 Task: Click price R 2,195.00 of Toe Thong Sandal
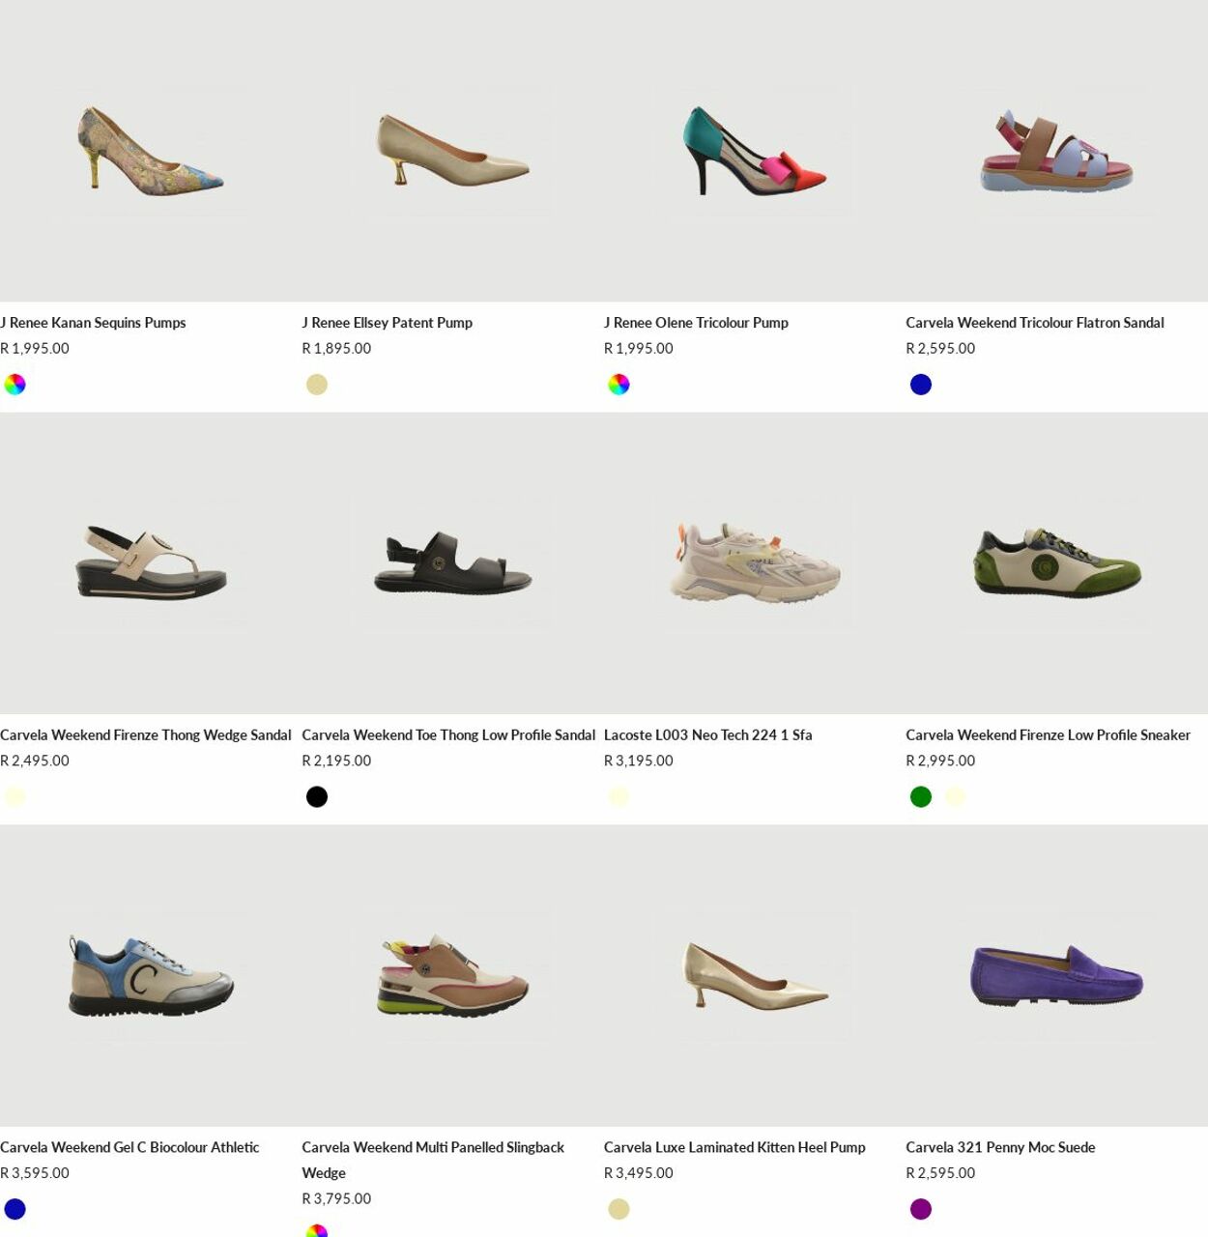(x=336, y=762)
